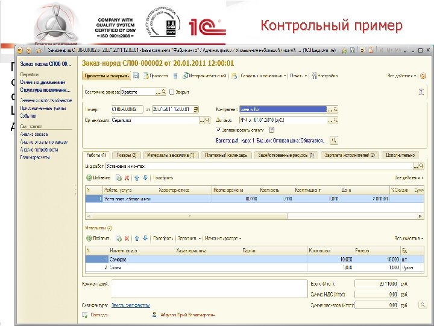The width and height of the screenshot is (434, 326).
Task: Click the Провести и закрыть button
Action: [107, 75]
